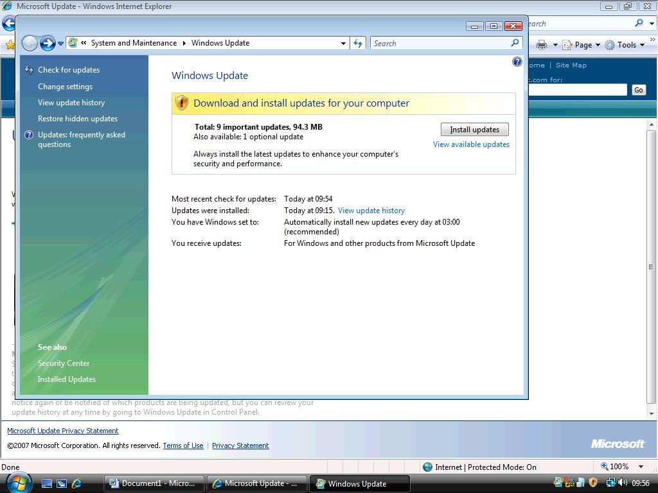Click the Internet Explorer vertical scrollbar thumb
Viewport: 658px width, 493px height.
[652, 266]
